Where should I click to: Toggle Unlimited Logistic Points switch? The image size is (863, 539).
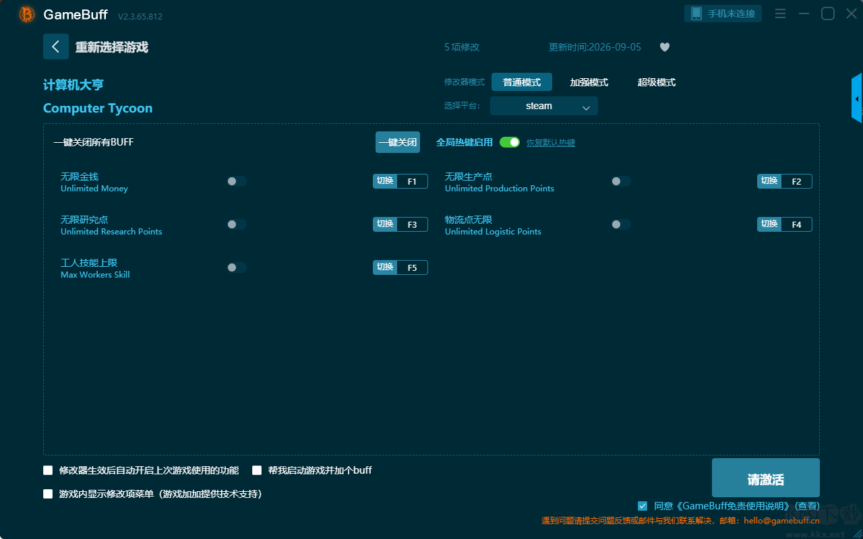click(621, 224)
